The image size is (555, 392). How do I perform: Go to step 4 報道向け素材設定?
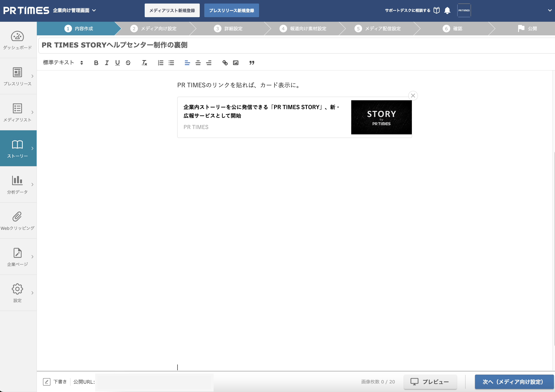pyautogui.click(x=303, y=29)
